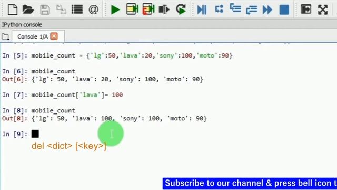The image size is (337, 190).
Task: Switch to the Console 1/A tab
Action: click(x=33, y=36)
